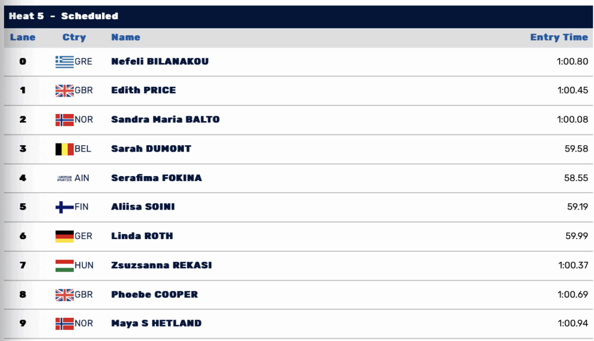Click the Ctry column header
Screen dimensions: 594x341
tap(74, 37)
